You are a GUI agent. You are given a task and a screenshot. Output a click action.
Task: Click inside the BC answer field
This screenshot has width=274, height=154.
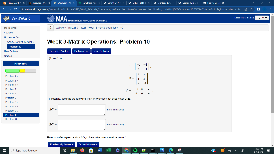tap(81, 125)
